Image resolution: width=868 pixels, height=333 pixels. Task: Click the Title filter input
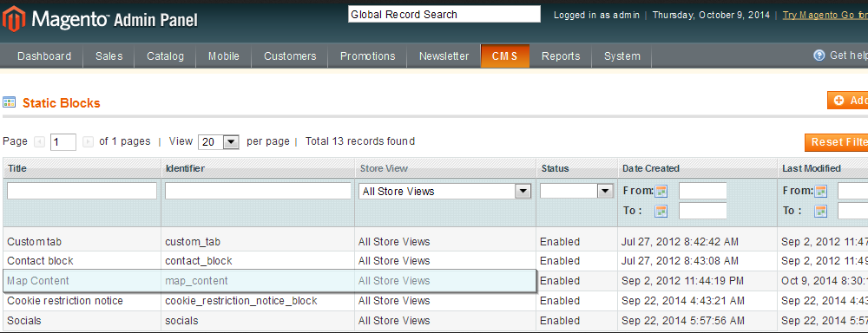click(x=82, y=192)
